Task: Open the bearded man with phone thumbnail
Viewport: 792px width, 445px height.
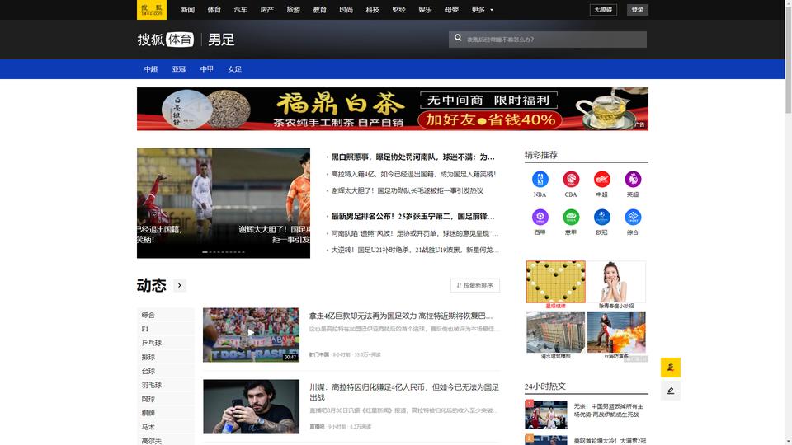Action: click(251, 406)
